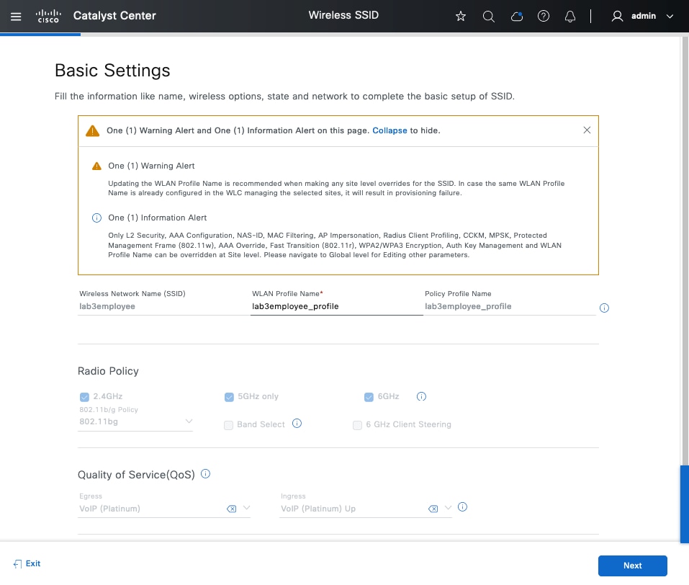
Task: Enable 6 GHz Client Steering checkbox
Action: coord(357,425)
